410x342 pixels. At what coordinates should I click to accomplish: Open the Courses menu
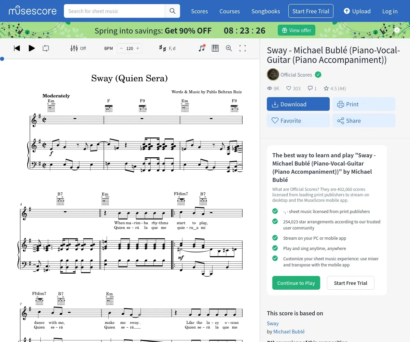(230, 11)
